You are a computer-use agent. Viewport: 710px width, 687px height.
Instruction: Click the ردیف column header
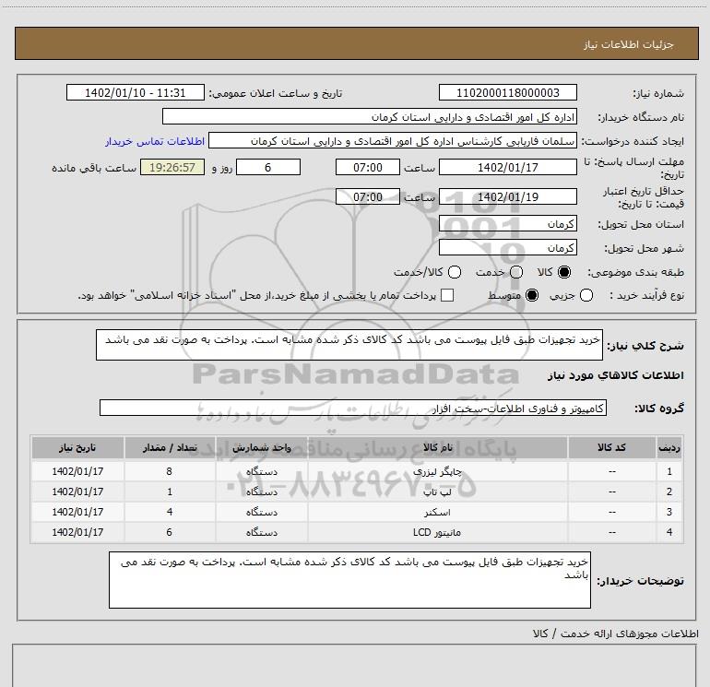click(669, 448)
